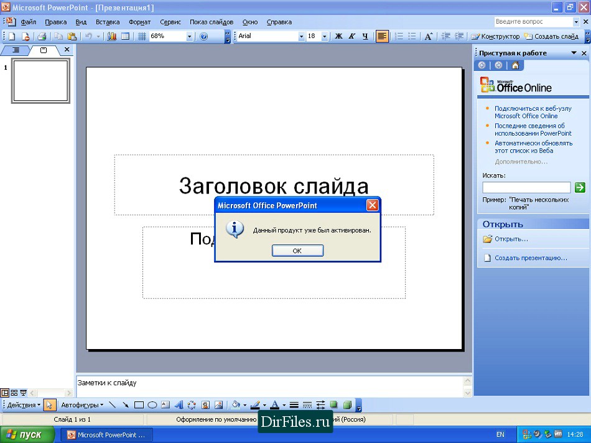
Task: Open the font size 18 dropdown
Action: tap(325, 37)
